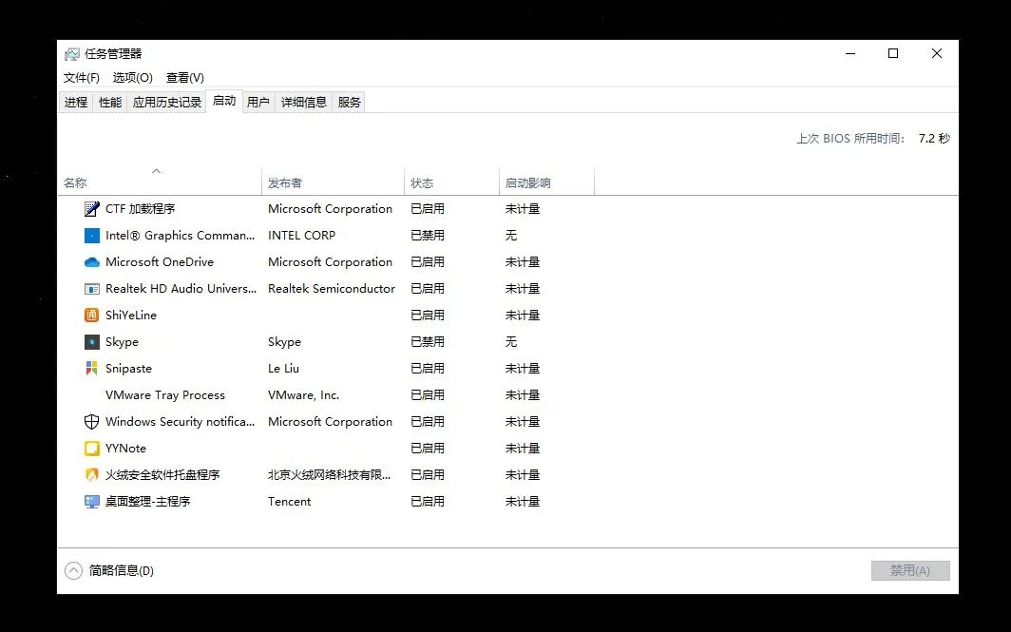Switch to the 用户 tab
The width and height of the screenshot is (1011, 632).
[x=258, y=102]
